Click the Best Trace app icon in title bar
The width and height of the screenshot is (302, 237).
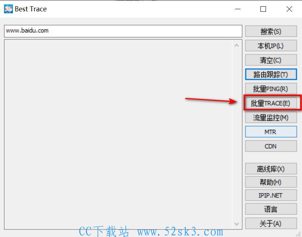(x=8, y=9)
